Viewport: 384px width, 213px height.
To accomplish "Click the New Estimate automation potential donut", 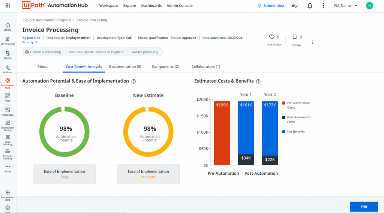I will (148, 132).
